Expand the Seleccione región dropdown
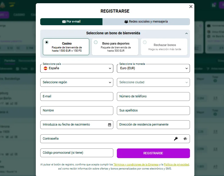 point(77,82)
